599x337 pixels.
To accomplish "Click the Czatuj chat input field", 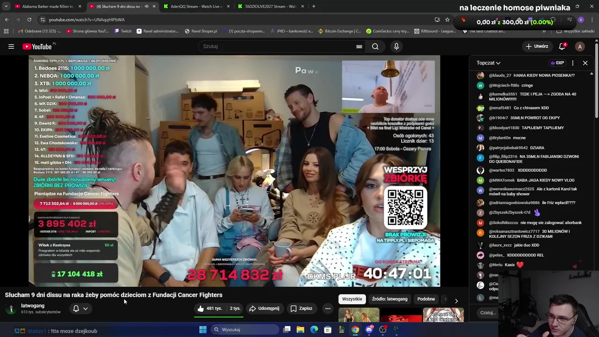I will [x=488, y=313].
